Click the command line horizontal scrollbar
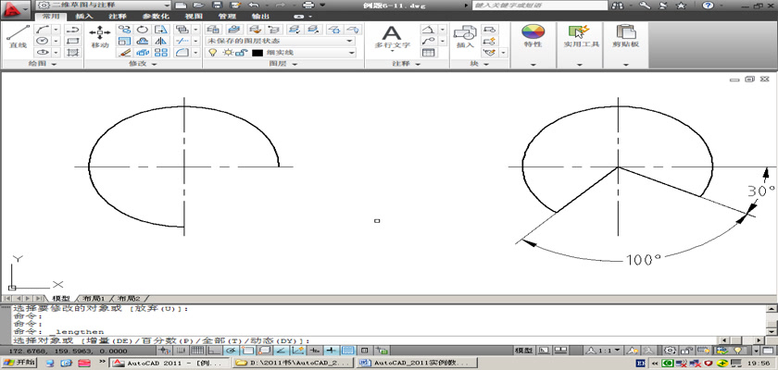778x370 pixels. tap(742, 340)
